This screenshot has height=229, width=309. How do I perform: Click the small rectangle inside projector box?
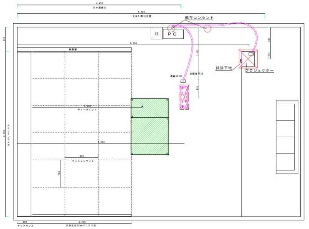coord(251,54)
